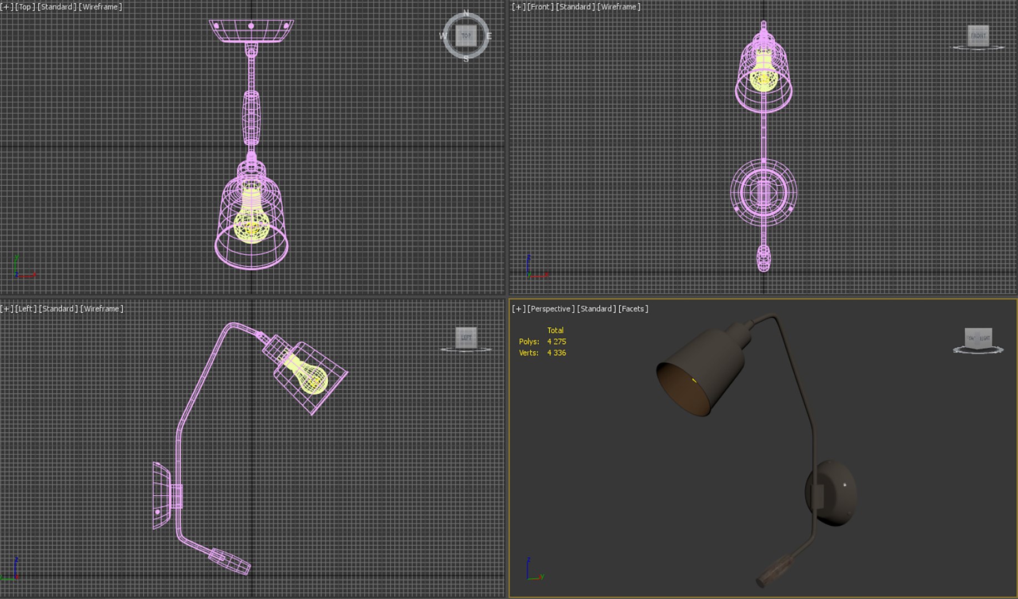Click the S compass letter on Top ViewCube
The height and width of the screenshot is (599, 1018).
(466, 58)
